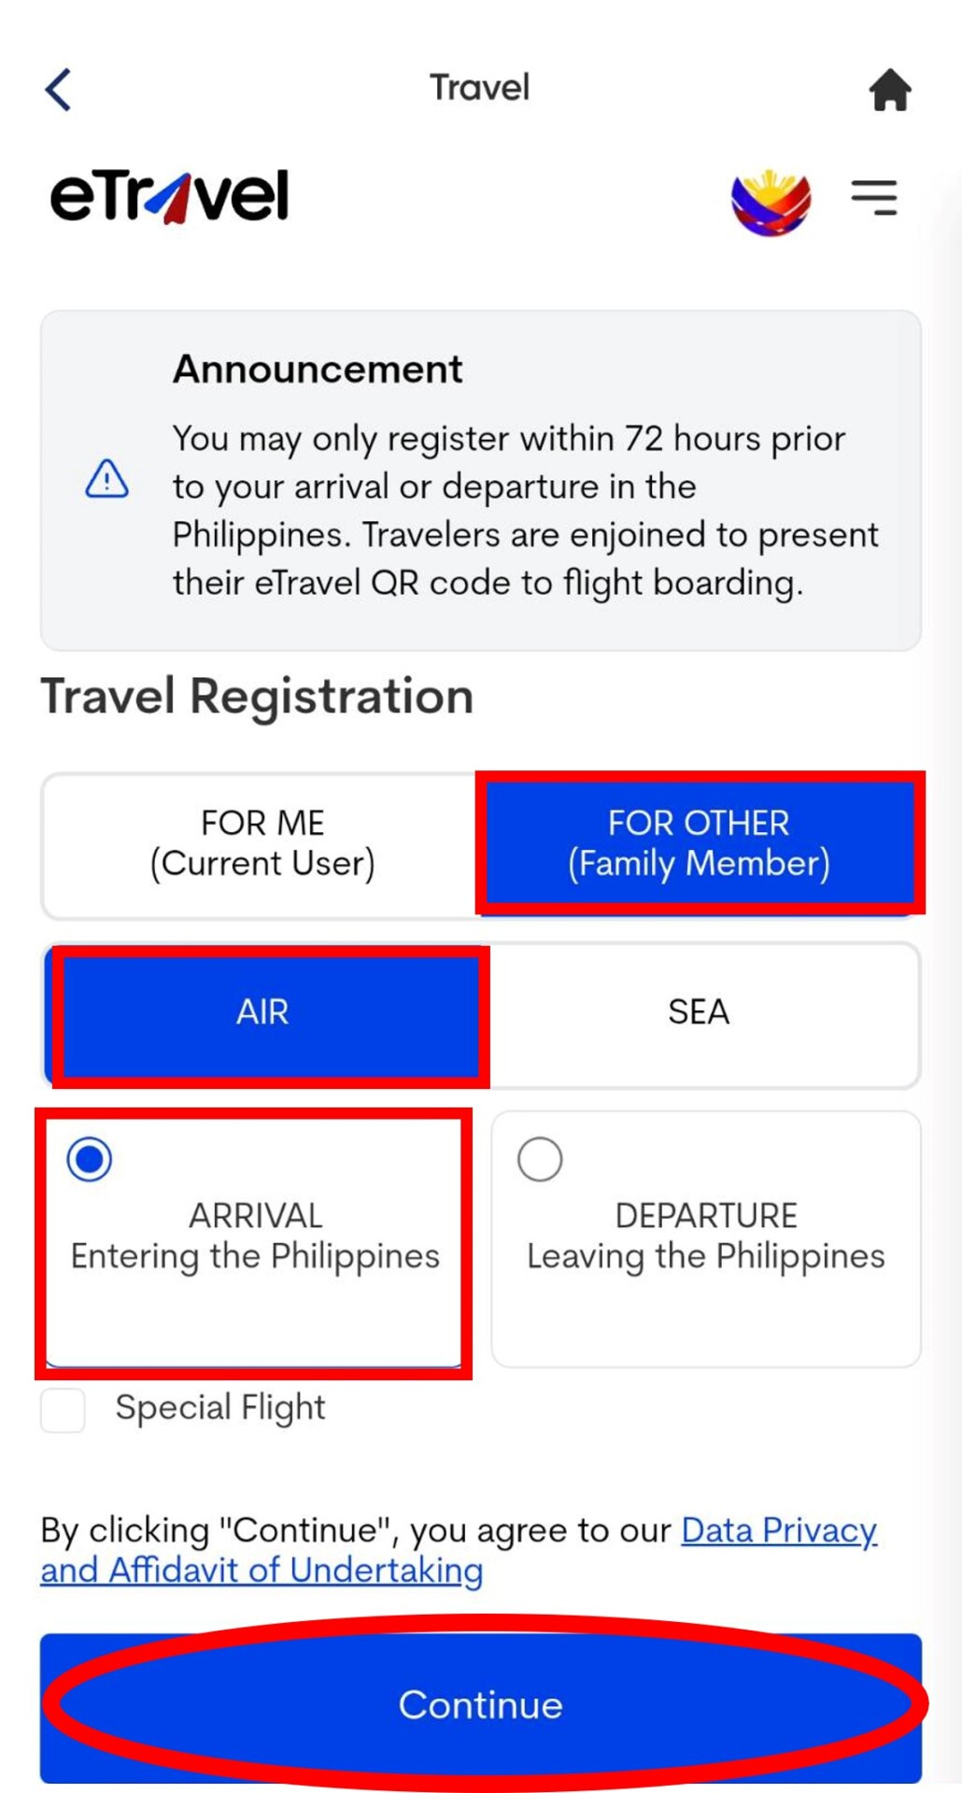Tap the announcement warning triangle icon
Viewport: 962px width, 1793px height.
click(107, 479)
